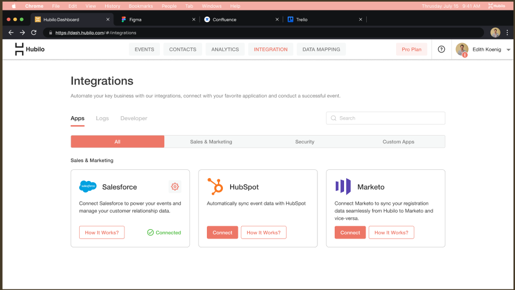Screen dimensions: 515x290
Task: Click the Chrome profile avatar in toolbar
Action: click(x=495, y=33)
